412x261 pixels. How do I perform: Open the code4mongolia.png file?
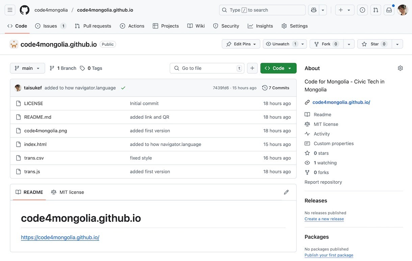(x=46, y=131)
